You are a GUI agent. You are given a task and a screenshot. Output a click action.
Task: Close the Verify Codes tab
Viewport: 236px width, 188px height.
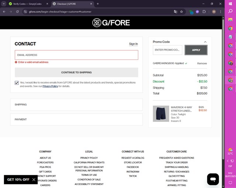(47, 4)
